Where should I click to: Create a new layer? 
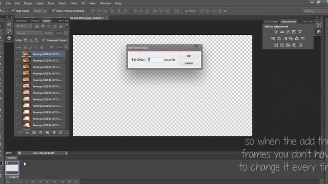tap(54, 133)
